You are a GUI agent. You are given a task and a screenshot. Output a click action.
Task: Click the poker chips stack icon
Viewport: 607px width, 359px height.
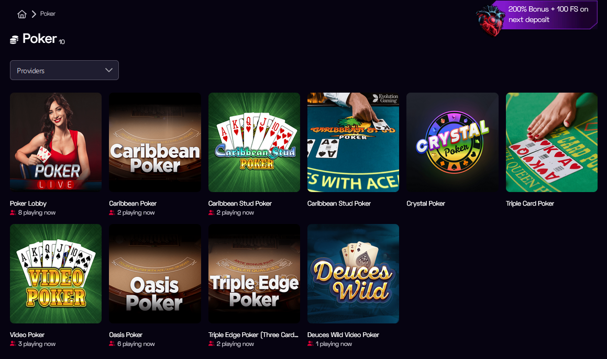coord(14,39)
